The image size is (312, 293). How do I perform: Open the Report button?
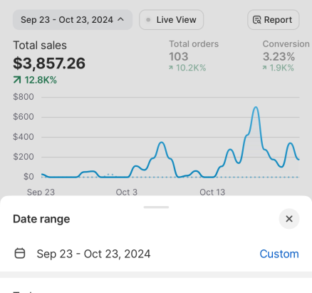point(274,20)
